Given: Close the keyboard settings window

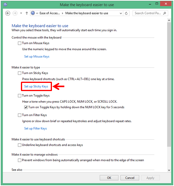Looking at the screenshot, I should [x=166, y=4].
